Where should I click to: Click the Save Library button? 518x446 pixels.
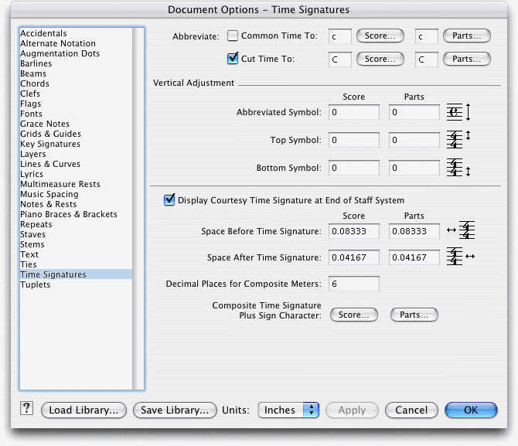[x=175, y=410]
